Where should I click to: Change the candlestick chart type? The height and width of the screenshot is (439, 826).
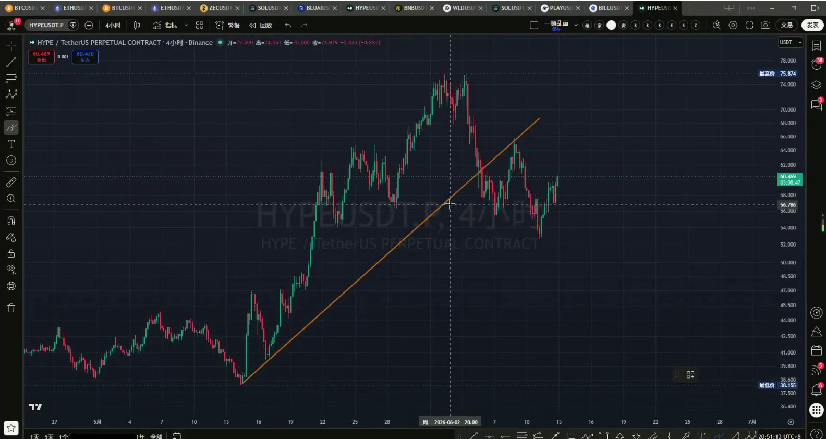tap(137, 25)
